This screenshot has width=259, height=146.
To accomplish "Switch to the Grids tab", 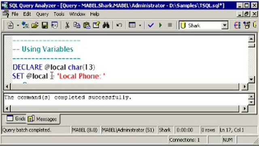I will [16, 118].
